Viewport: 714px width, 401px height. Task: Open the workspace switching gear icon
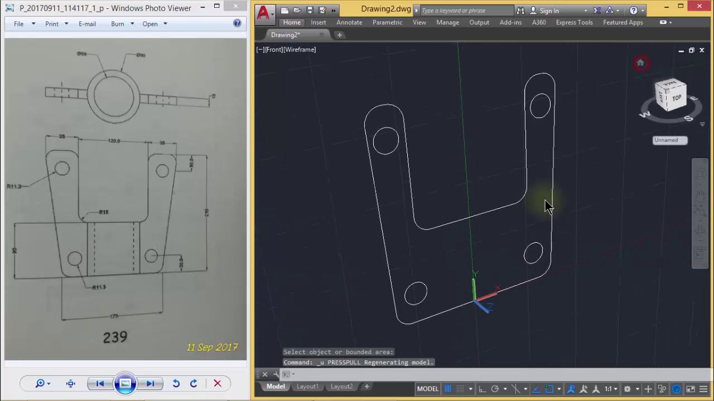coord(627,389)
